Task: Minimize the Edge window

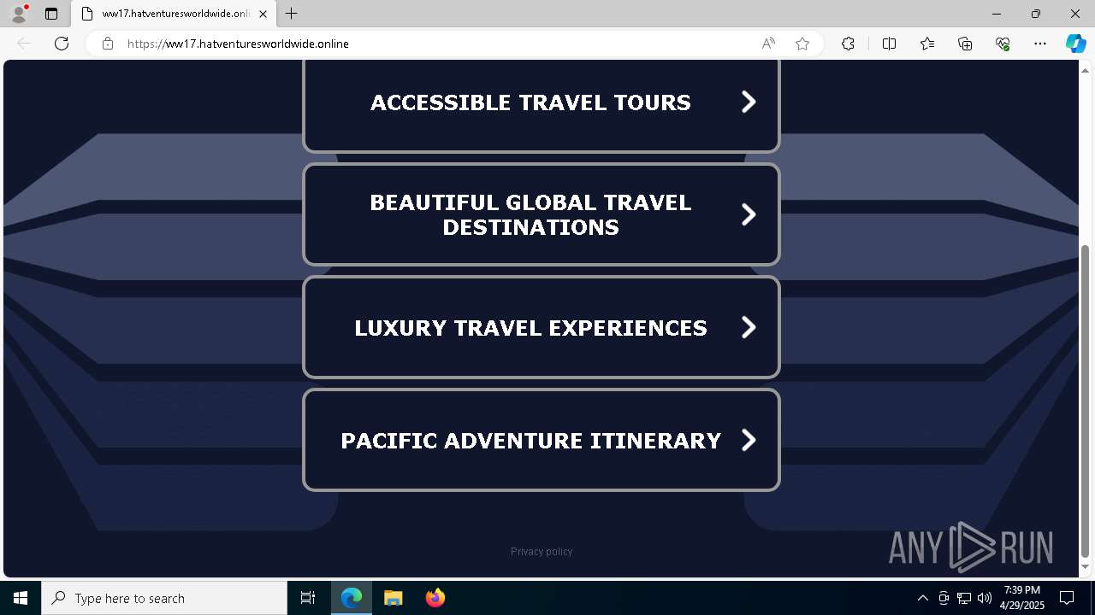Action: point(997,14)
